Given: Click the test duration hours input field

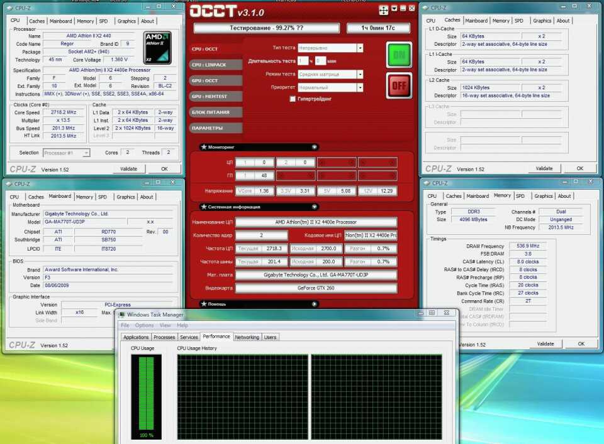Looking at the screenshot, I should pyautogui.click(x=303, y=61).
